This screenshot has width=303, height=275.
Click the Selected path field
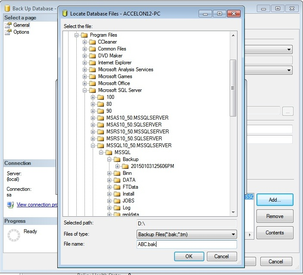(187, 224)
